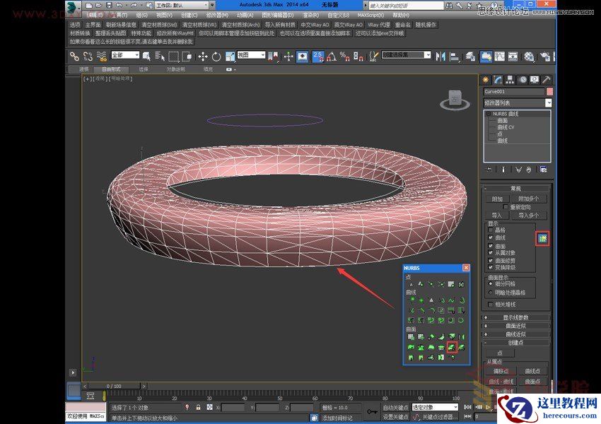This screenshot has height=424, width=601.
Task: Open the Render Setup dialog
Action: pos(544,57)
